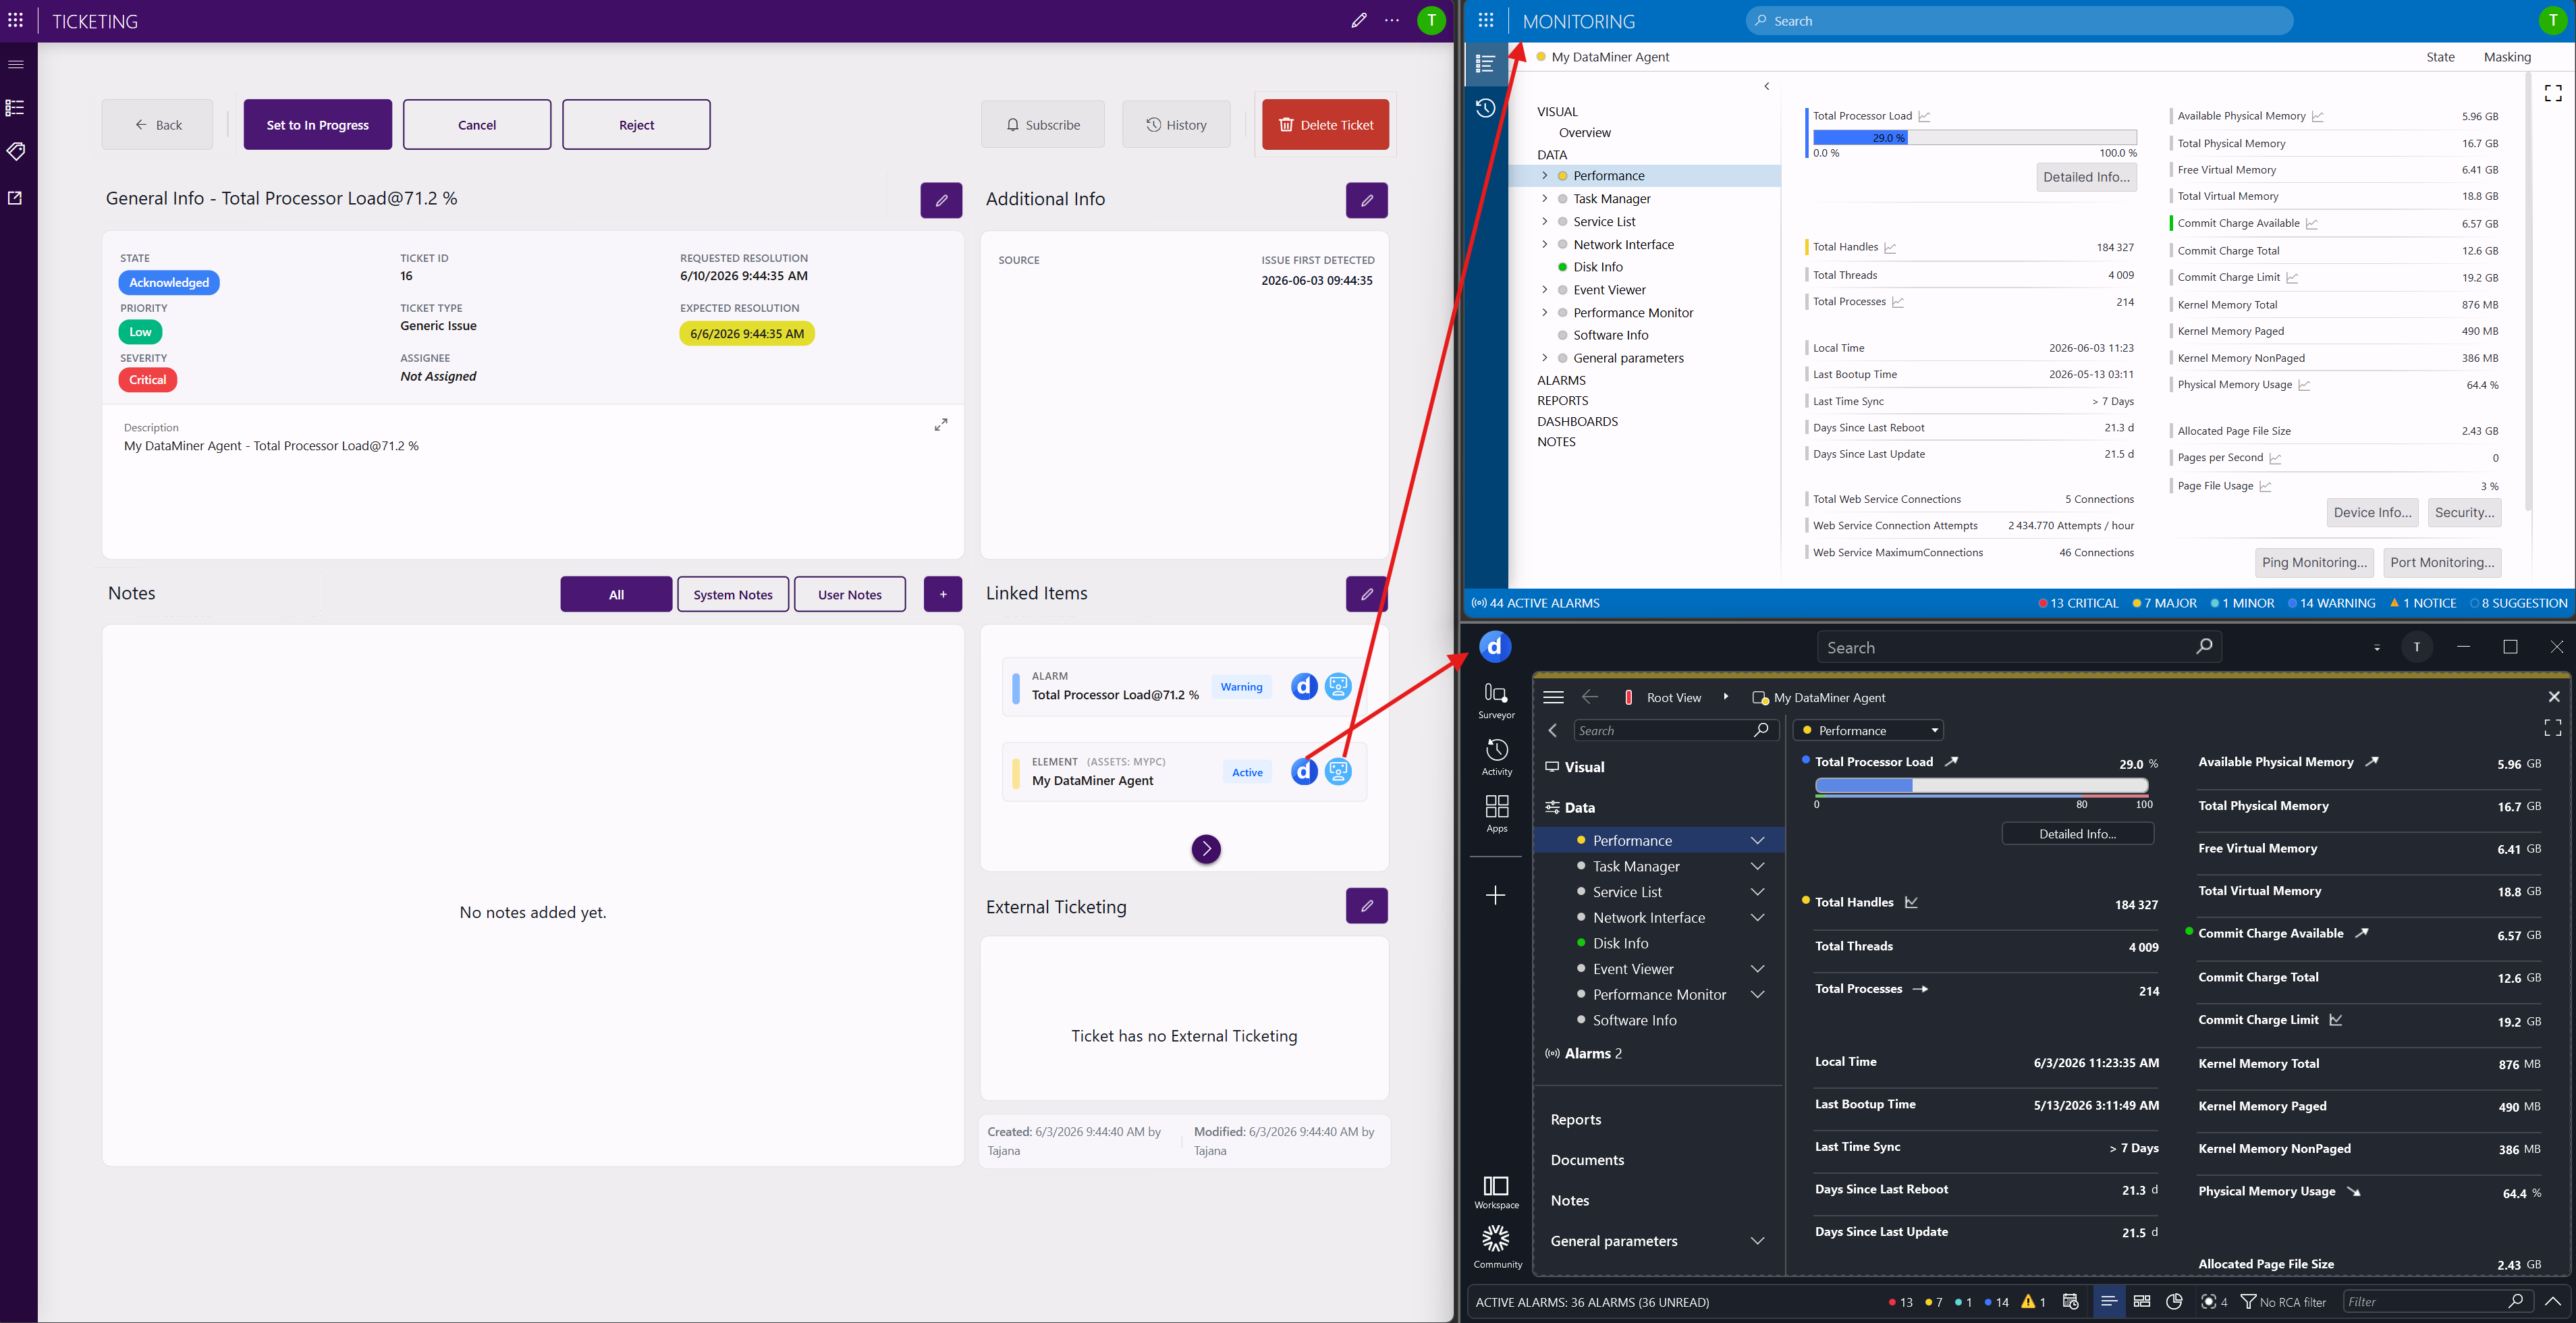Viewport: 2576px width, 1323px height.
Task: Click Total Processor Load bar in Monitoring
Action: click(x=1974, y=138)
